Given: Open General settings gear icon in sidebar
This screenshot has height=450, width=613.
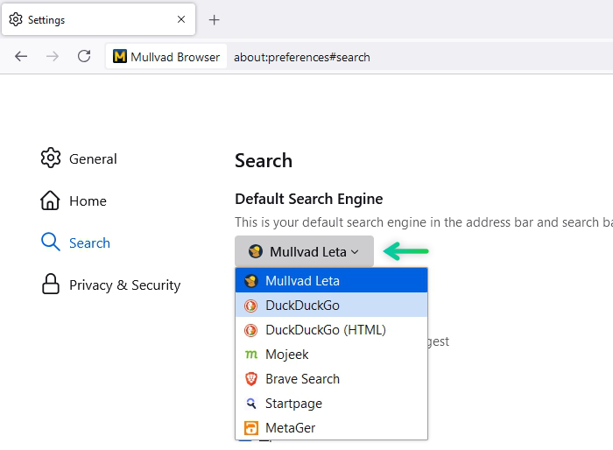Looking at the screenshot, I should (x=51, y=158).
